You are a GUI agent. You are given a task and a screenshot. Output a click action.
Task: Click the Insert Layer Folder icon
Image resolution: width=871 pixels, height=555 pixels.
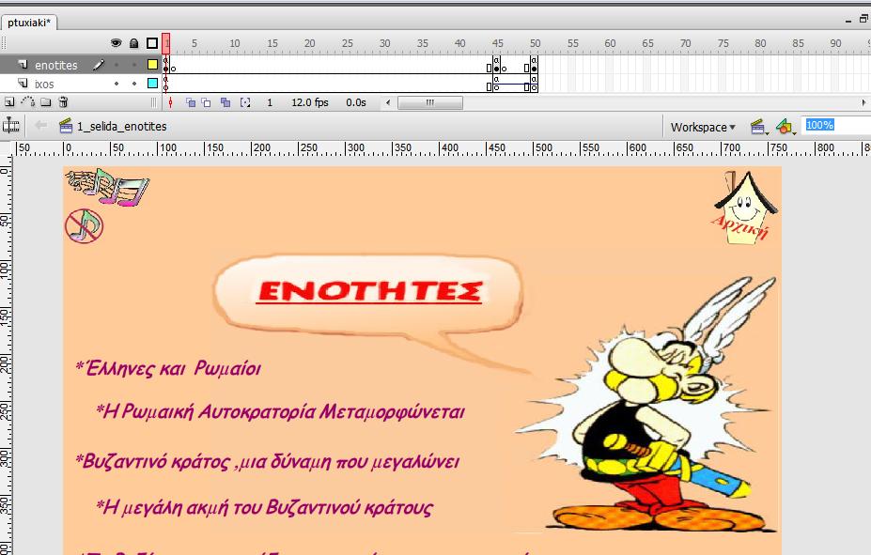click(45, 102)
